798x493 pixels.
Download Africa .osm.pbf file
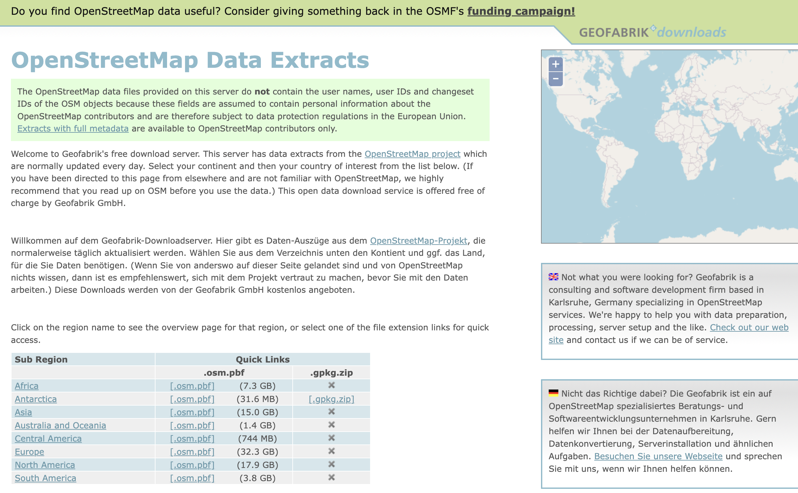click(x=192, y=386)
